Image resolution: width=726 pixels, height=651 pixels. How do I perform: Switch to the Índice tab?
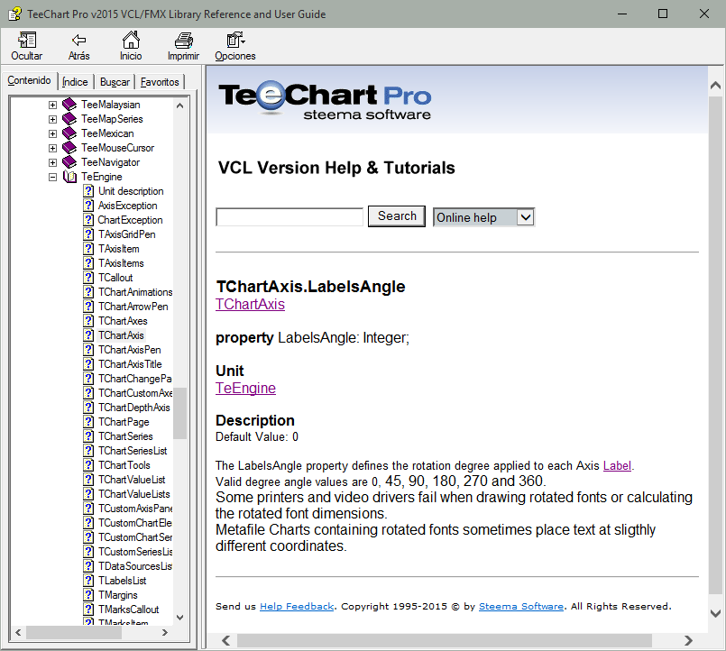pyautogui.click(x=75, y=82)
